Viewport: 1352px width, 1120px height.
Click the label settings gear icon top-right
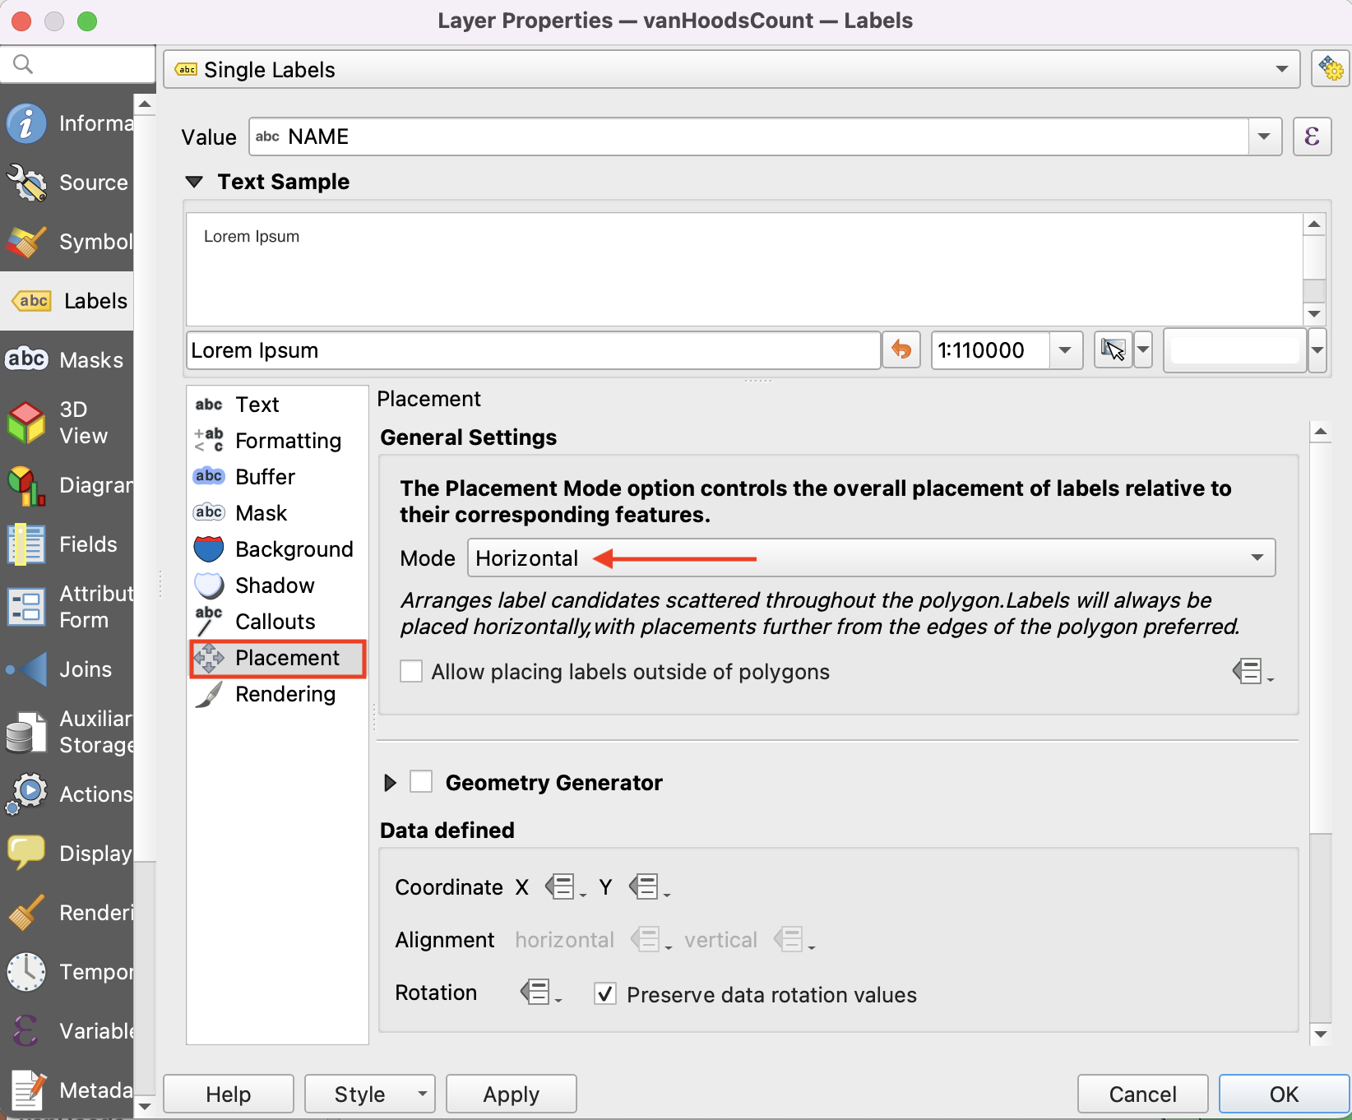tap(1330, 69)
